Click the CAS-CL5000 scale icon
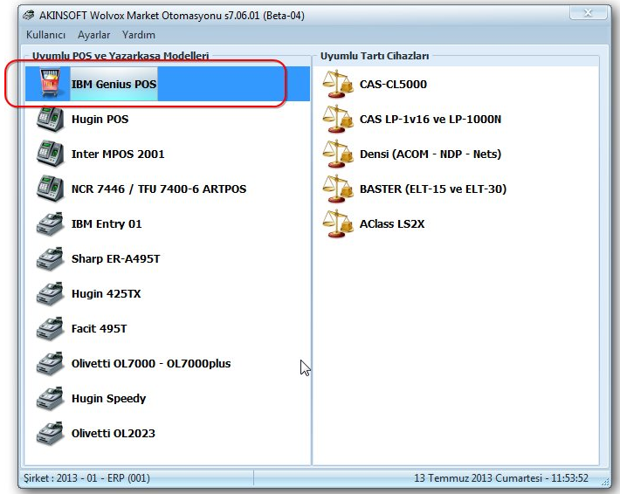This screenshot has height=494, width=620. pos(338,84)
